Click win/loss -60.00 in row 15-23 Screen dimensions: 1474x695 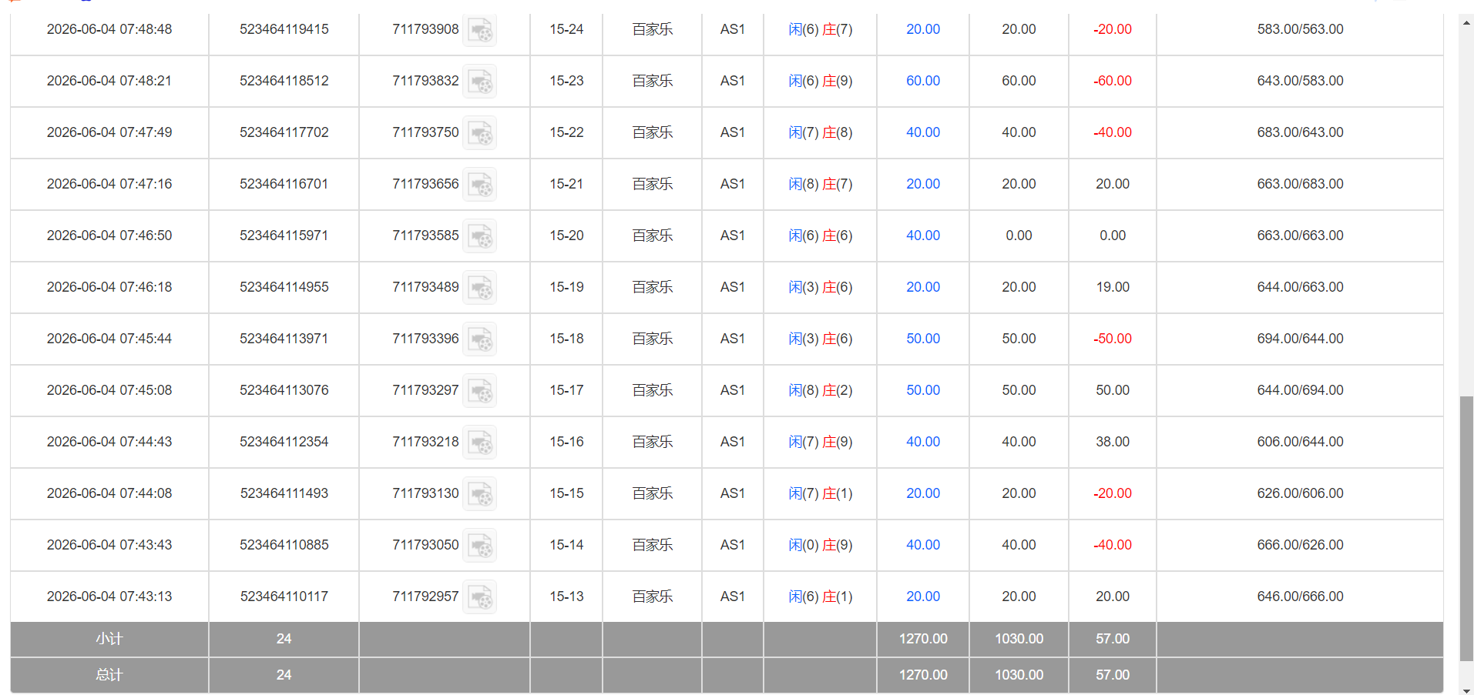click(x=1113, y=81)
